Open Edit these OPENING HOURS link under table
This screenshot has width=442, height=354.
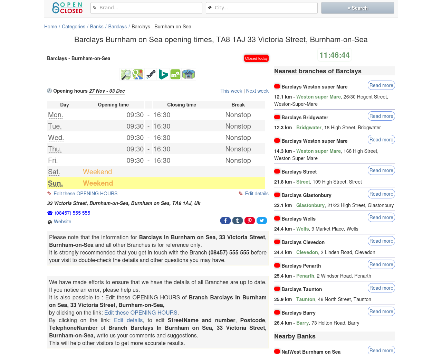pos(85,194)
